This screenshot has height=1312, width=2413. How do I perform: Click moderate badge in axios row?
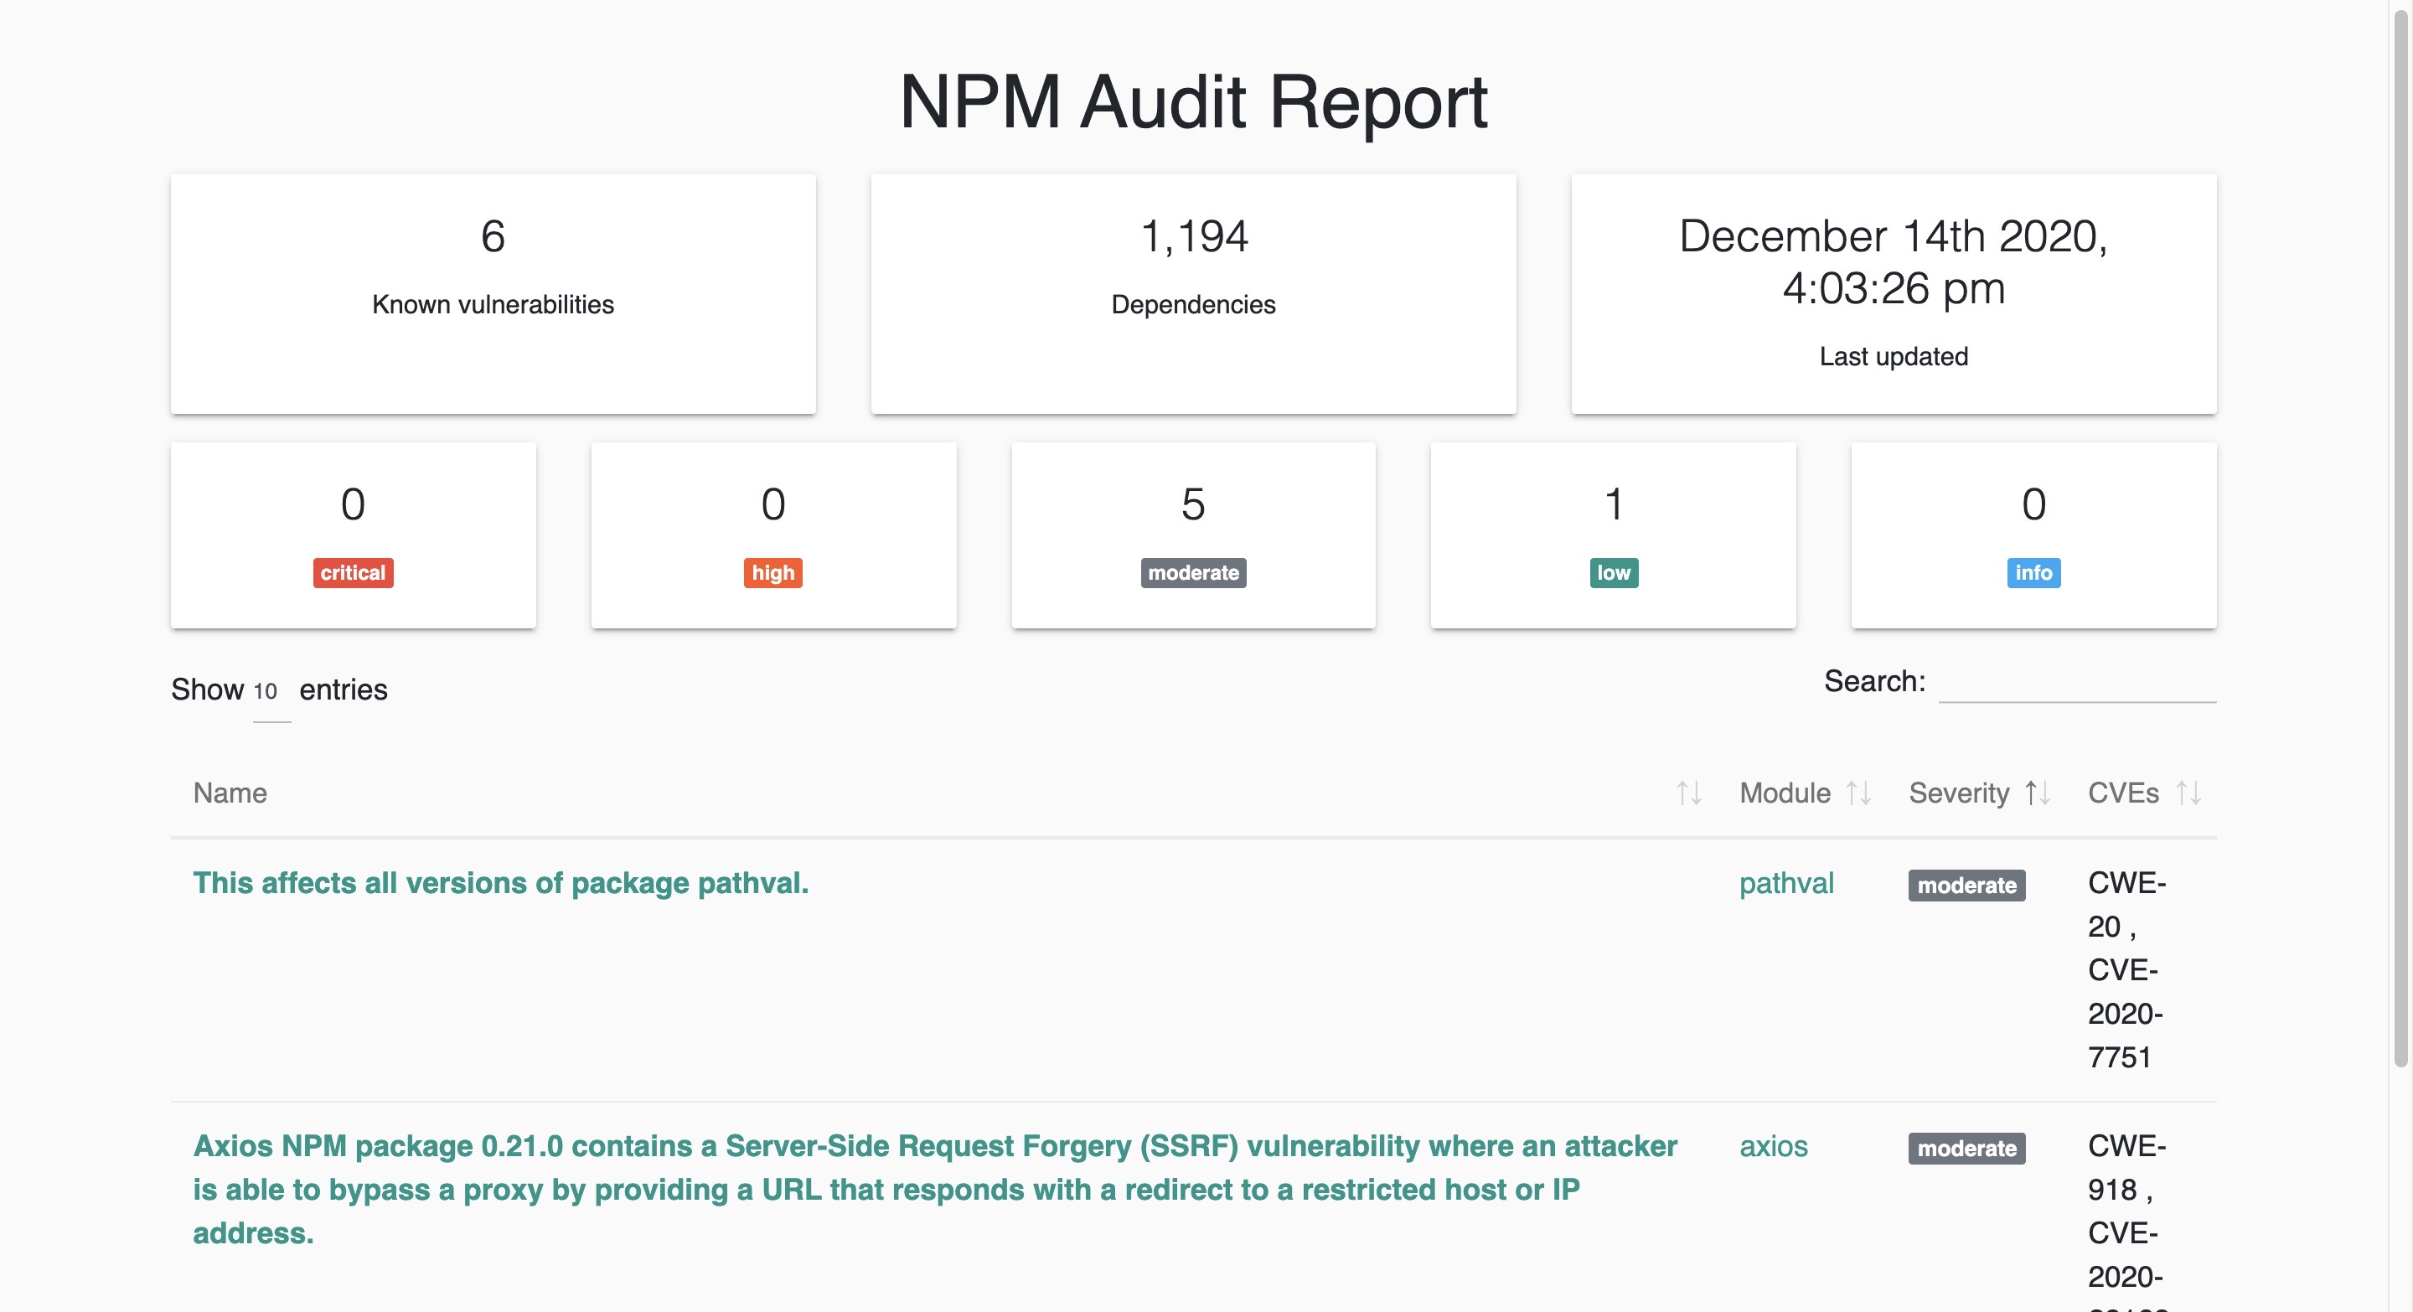coord(1966,1148)
